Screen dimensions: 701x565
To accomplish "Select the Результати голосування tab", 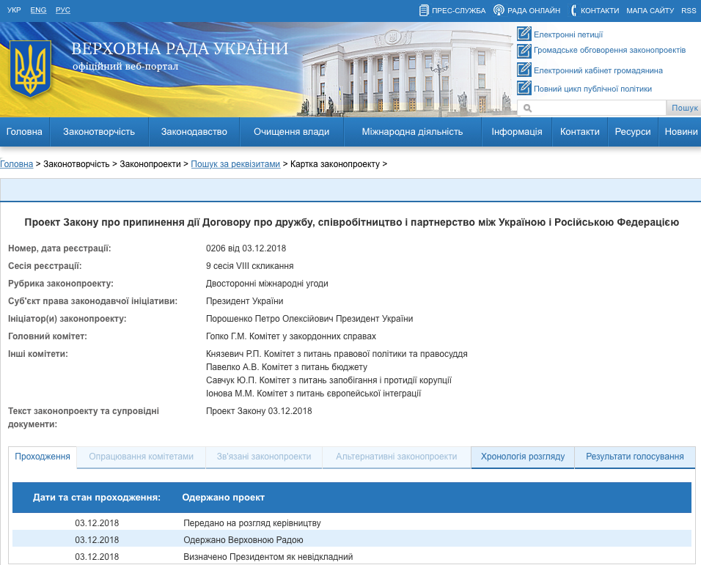I will [635, 457].
